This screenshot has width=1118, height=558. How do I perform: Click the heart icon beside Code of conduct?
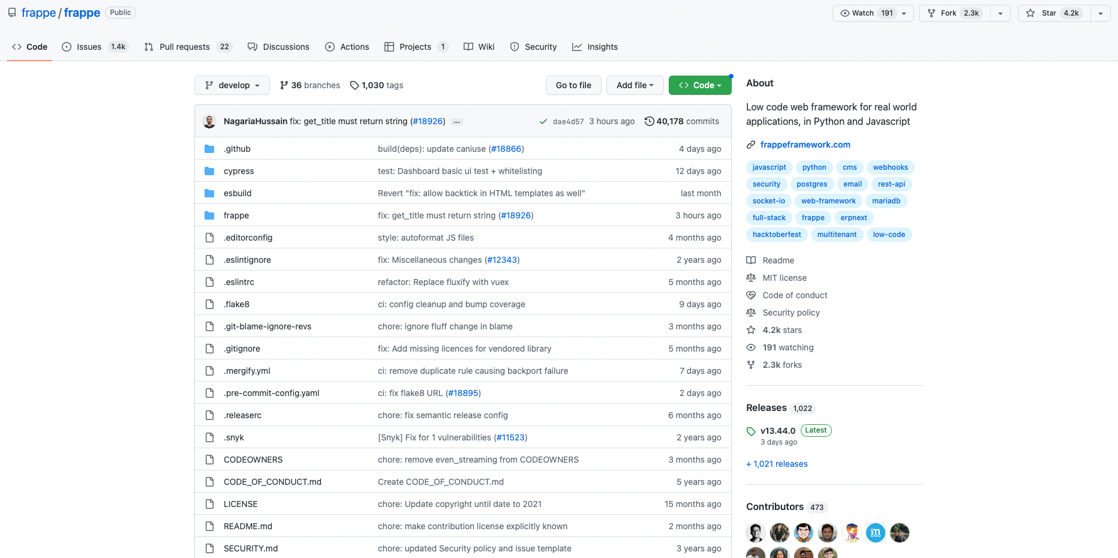click(x=751, y=295)
